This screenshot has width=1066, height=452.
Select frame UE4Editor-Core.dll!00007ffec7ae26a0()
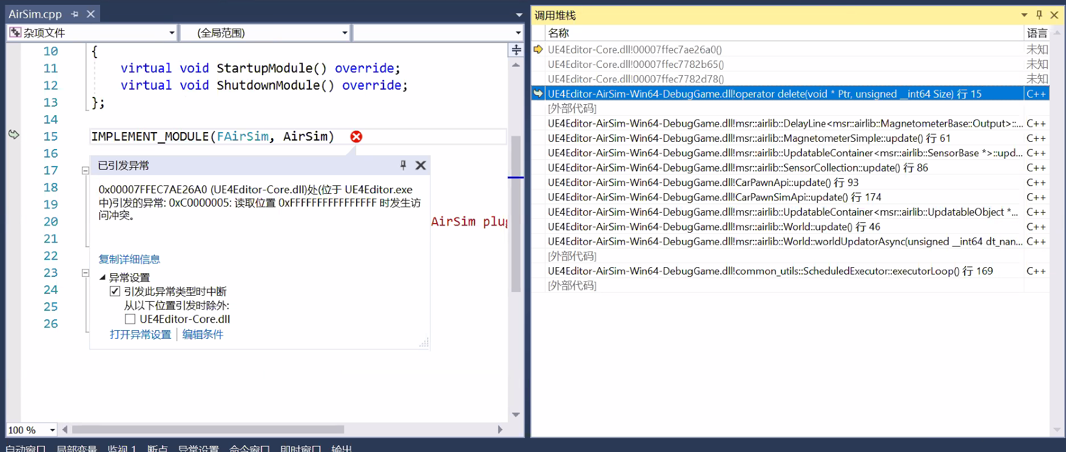791,50
